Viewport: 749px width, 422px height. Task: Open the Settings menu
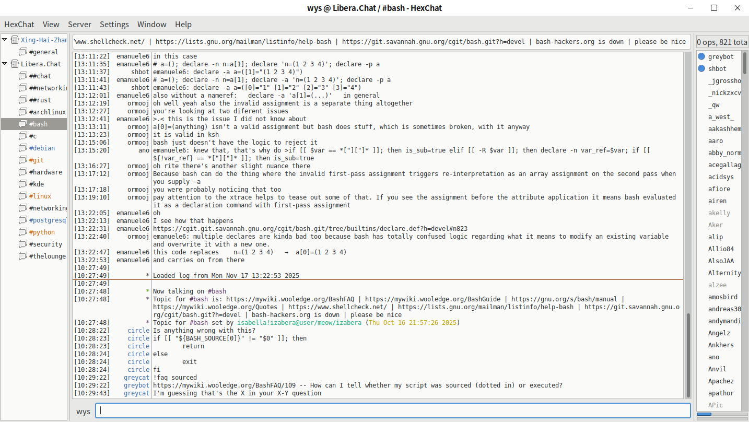pyautogui.click(x=114, y=25)
